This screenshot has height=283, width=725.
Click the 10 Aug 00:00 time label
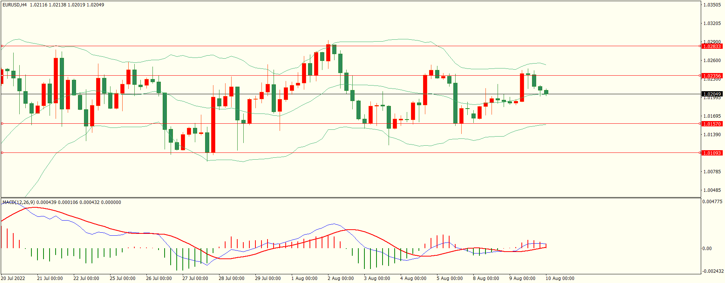(x=560, y=278)
